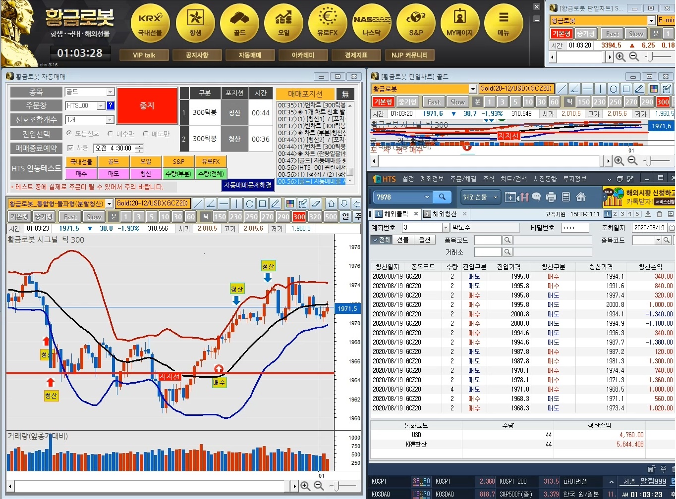The height and width of the screenshot is (499, 676).
Task: Open color palette in 골드 단일차트 toolbar
Action: [x=654, y=89]
